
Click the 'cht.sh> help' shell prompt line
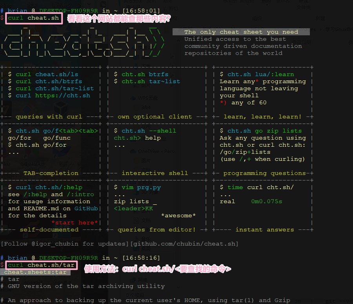click(137, 138)
